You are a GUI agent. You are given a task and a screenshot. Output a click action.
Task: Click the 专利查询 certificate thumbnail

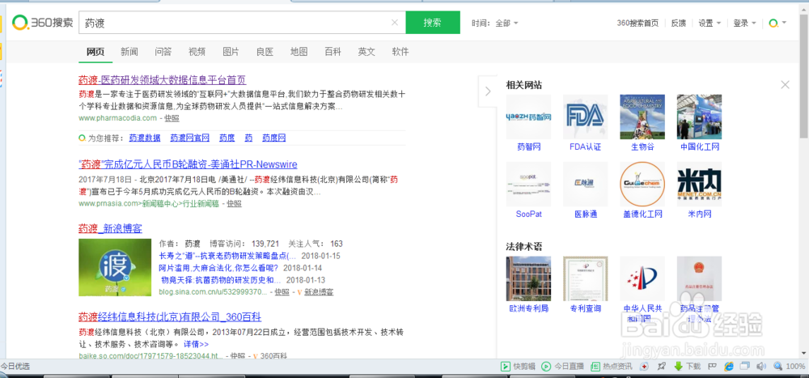click(585, 279)
